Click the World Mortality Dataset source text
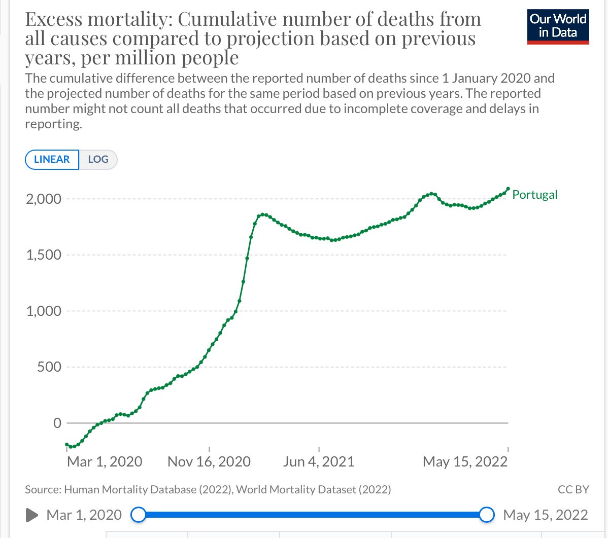This screenshot has height=538, width=608. tap(314, 489)
